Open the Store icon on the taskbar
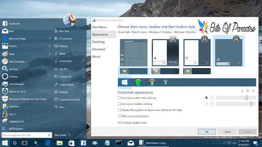Viewport: 262px width, 147px height. [71, 143]
